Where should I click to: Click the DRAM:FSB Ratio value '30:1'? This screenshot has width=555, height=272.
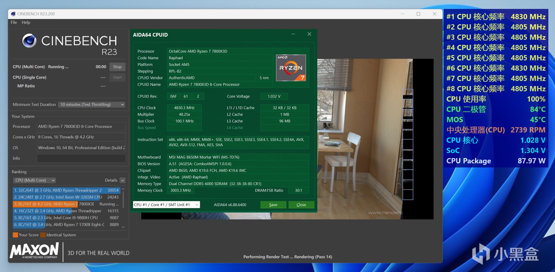click(298, 190)
